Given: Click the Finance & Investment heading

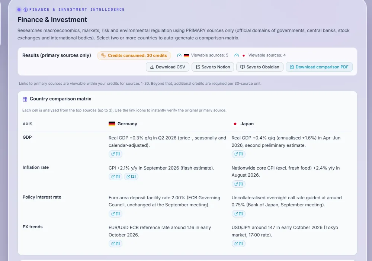Looking at the screenshot, I should tap(52, 20).
